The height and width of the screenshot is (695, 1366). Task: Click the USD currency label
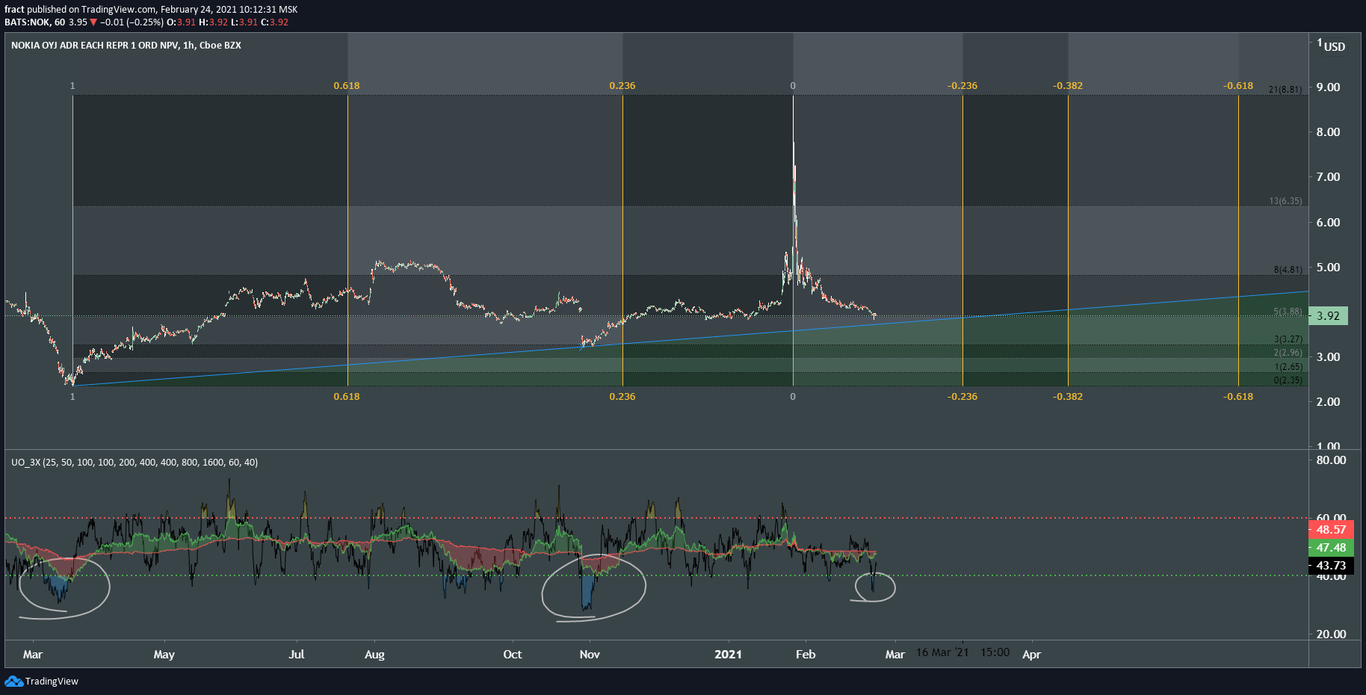tap(1335, 46)
